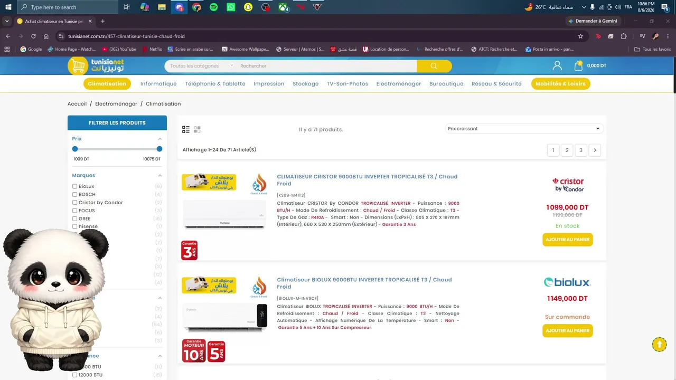Open the Biolux air conditioner product image
This screenshot has width=676, height=380.
[224, 318]
